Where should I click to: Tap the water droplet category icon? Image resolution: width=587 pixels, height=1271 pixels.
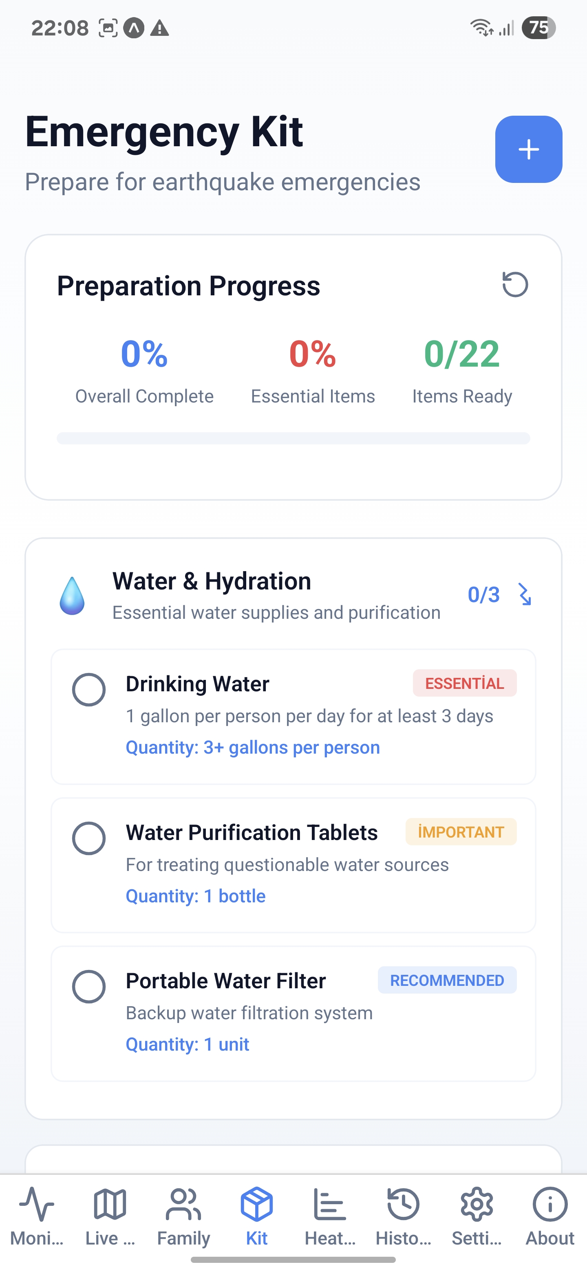72,596
